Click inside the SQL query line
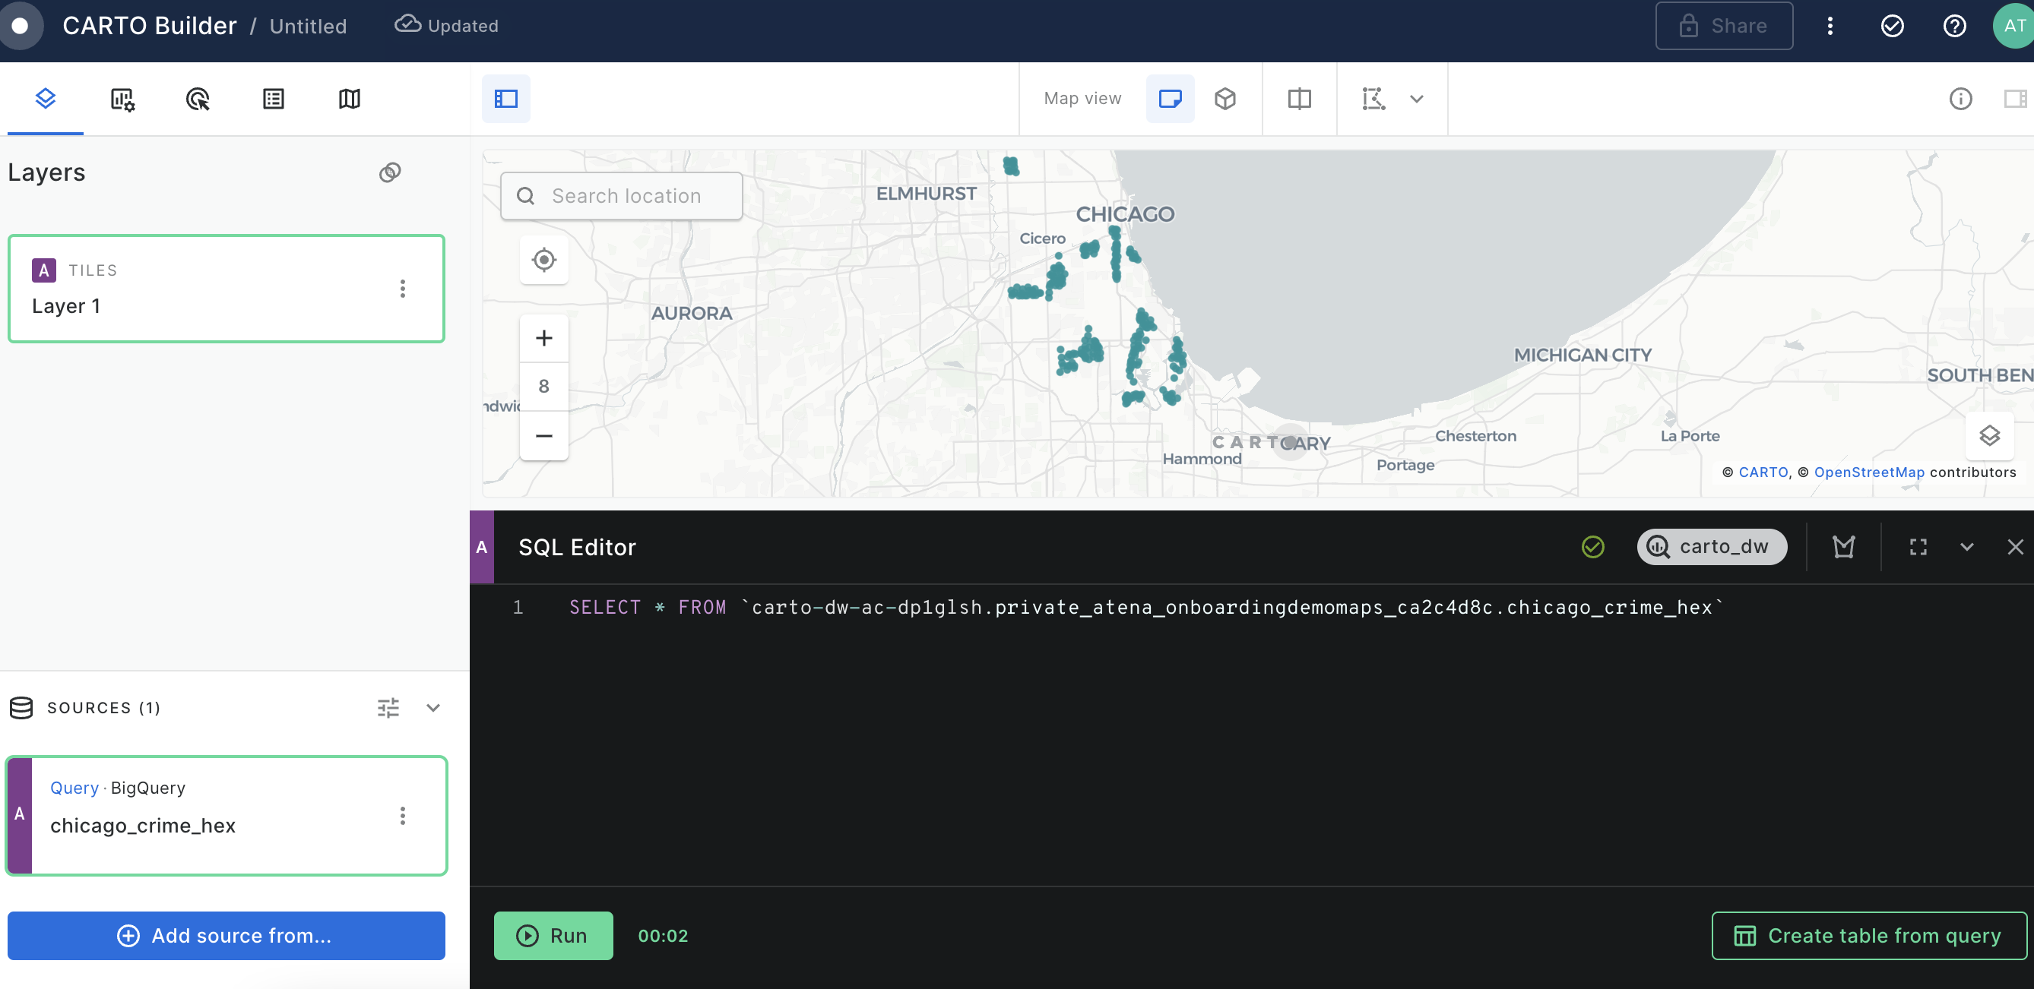The image size is (2034, 989). pos(1145,607)
